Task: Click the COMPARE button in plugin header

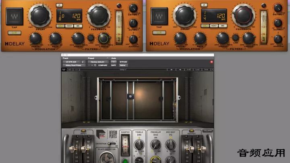Action: (x=103, y=66)
